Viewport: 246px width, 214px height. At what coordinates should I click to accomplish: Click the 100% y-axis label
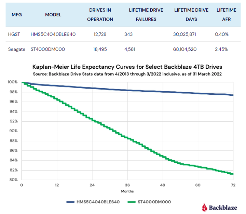(13, 82)
